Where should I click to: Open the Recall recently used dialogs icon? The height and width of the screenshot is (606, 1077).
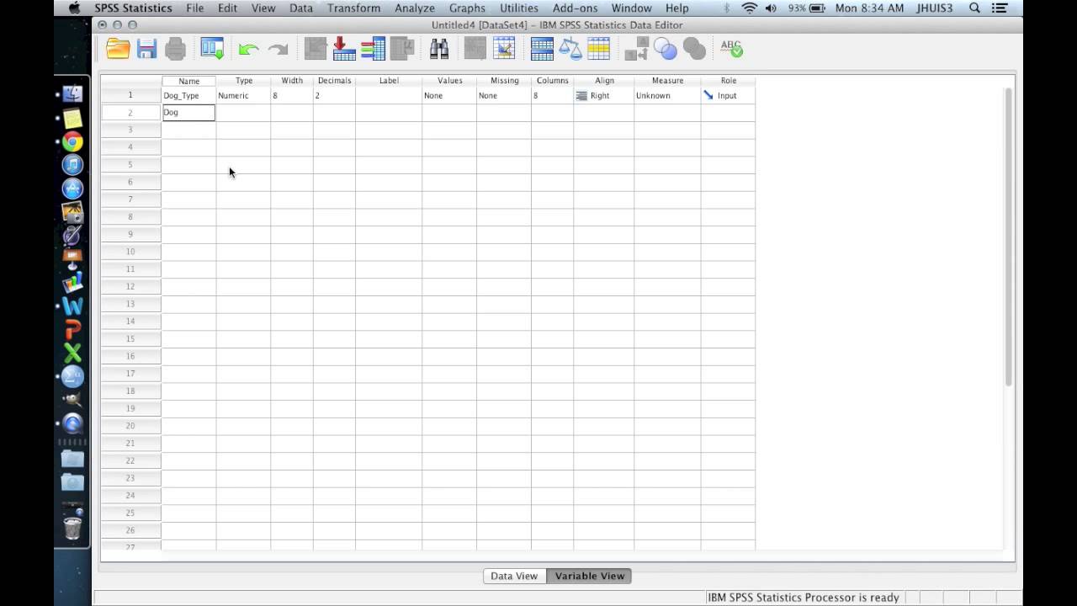tap(212, 49)
